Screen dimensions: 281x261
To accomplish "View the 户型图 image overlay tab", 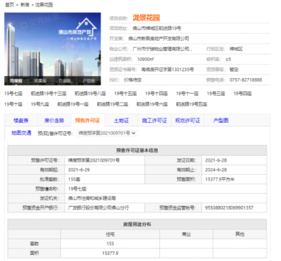I will point(88,80).
